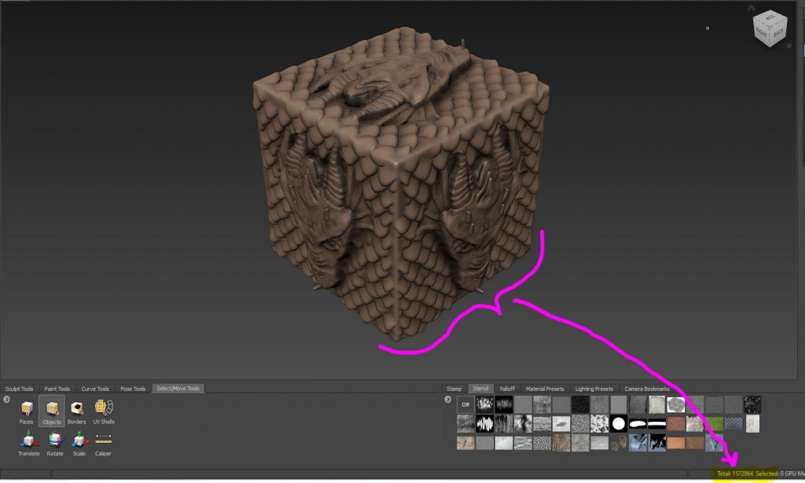The width and height of the screenshot is (805, 483).
Task: Switch to the Sculpt Tools tab
Action: pos(19,388)
